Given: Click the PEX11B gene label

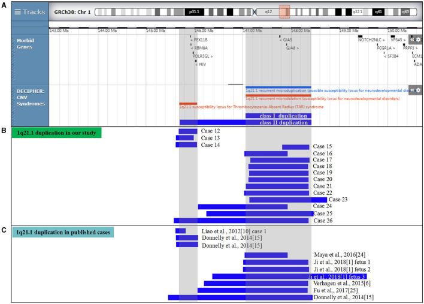Looking at the screenshot, I should click(201, 41).
